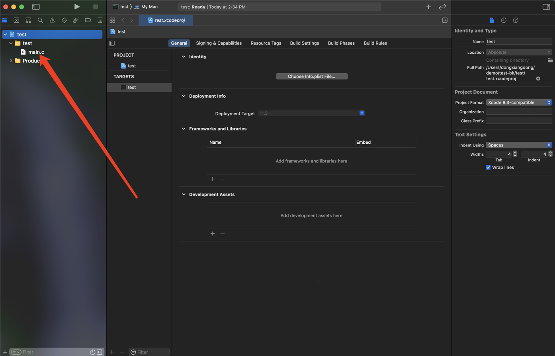Click the Organization field
The image size is (555, 356).
519,112
